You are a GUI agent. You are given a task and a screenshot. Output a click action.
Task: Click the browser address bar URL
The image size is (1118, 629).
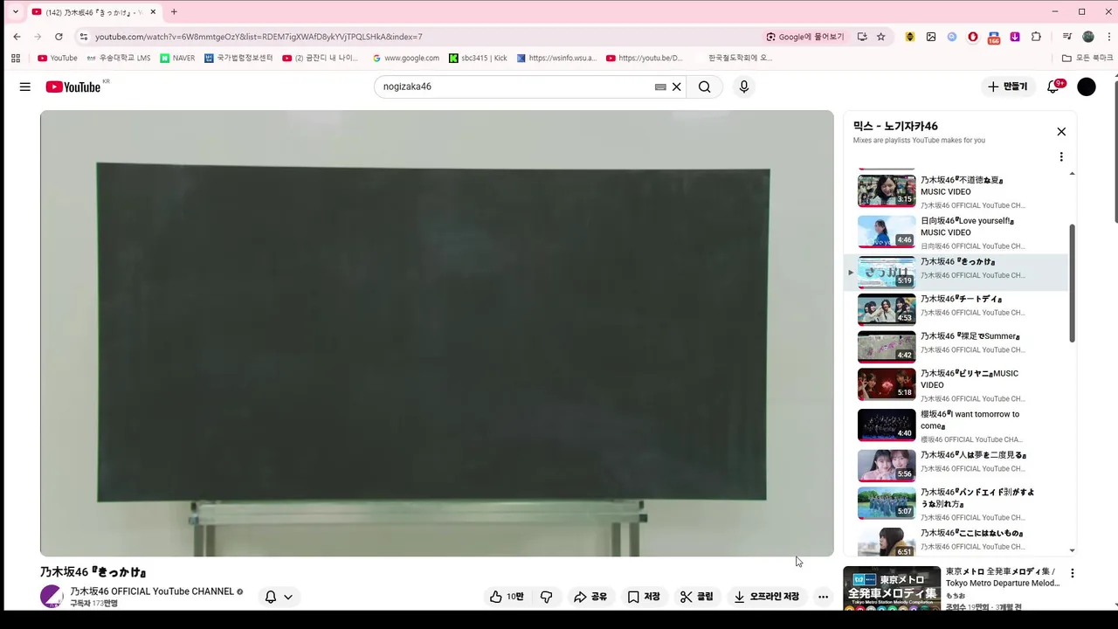pyautogui.click(x=259, y=37)
